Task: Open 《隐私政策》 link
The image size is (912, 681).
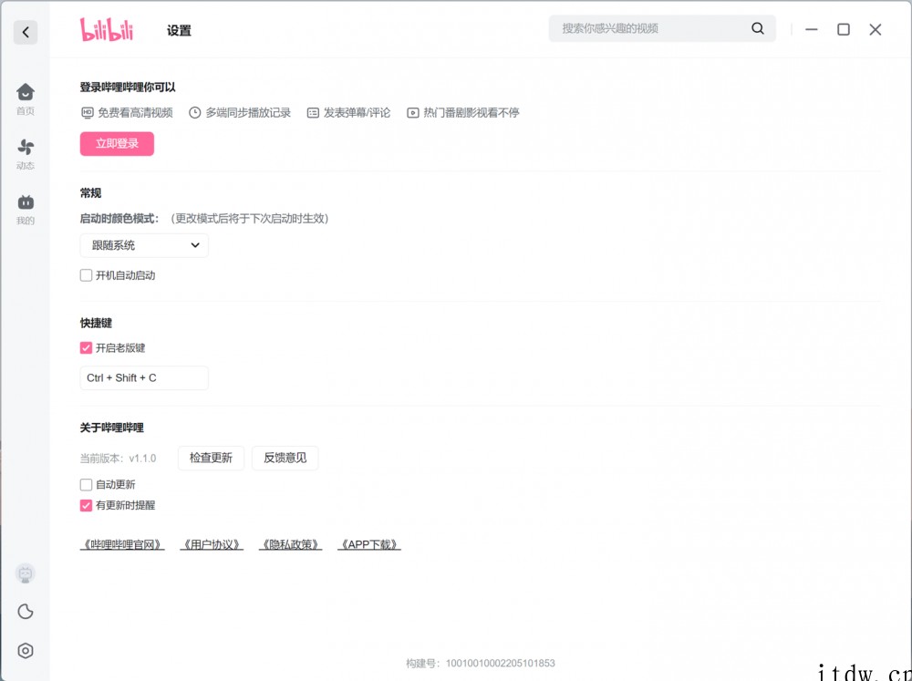Action: 290,545
